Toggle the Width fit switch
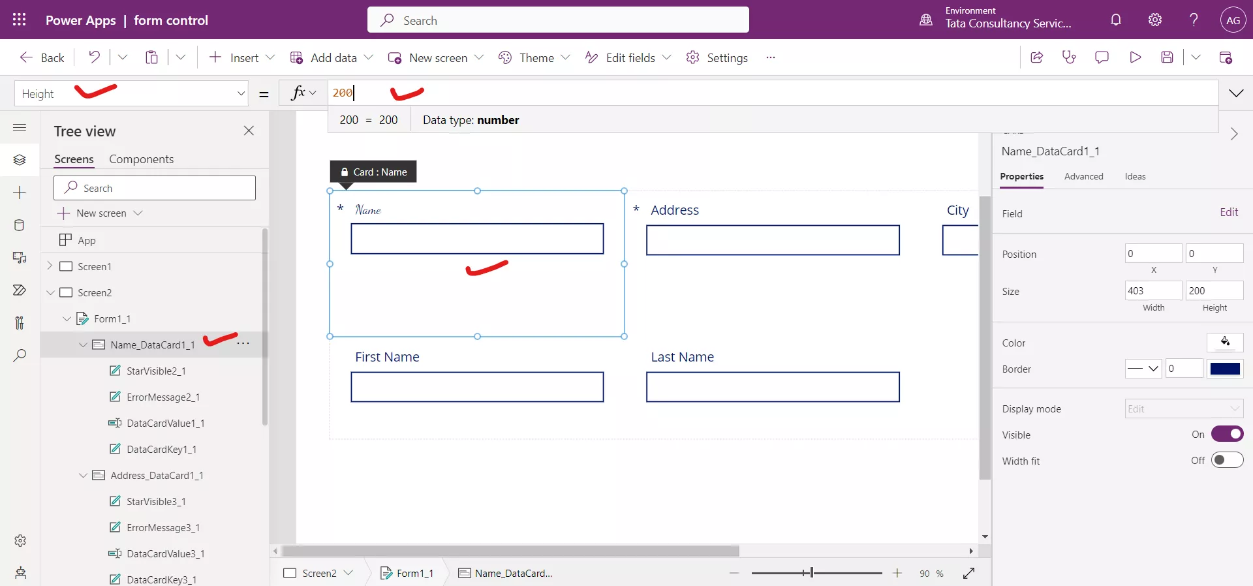The width and height of the screenshot is (1253, 586). pos(1227,460)
